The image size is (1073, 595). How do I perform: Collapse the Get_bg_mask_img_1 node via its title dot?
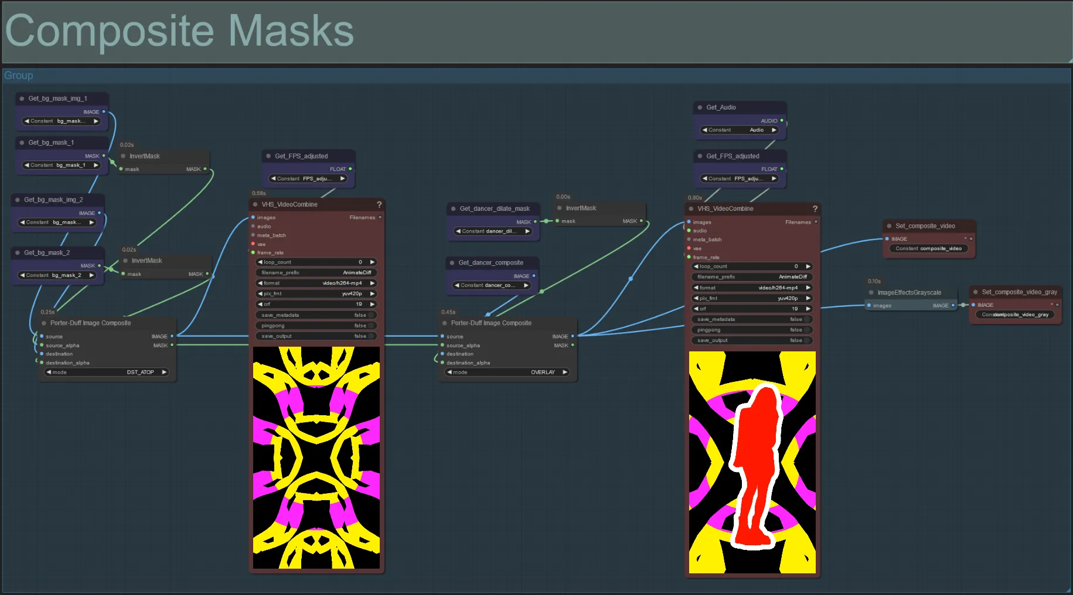pos(22,98)
